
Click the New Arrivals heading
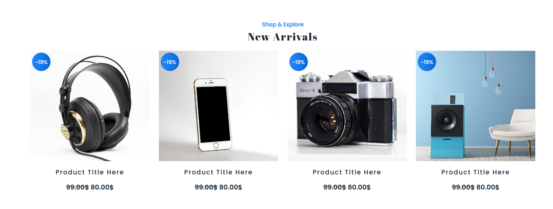point(283,37)
